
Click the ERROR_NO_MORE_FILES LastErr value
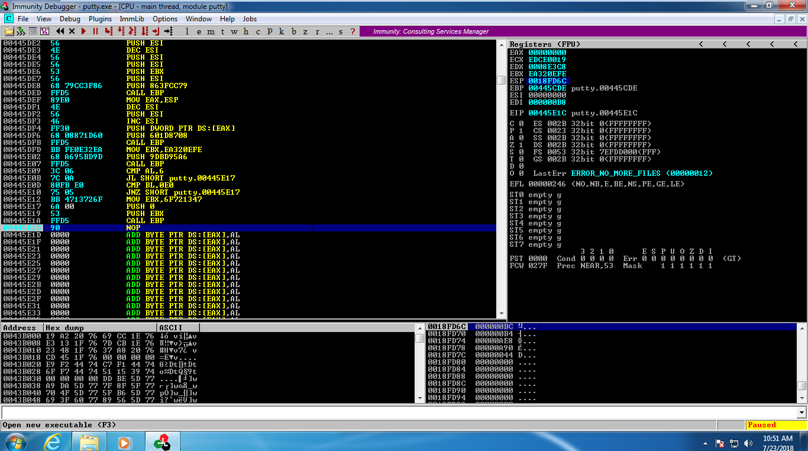point(642,173)
